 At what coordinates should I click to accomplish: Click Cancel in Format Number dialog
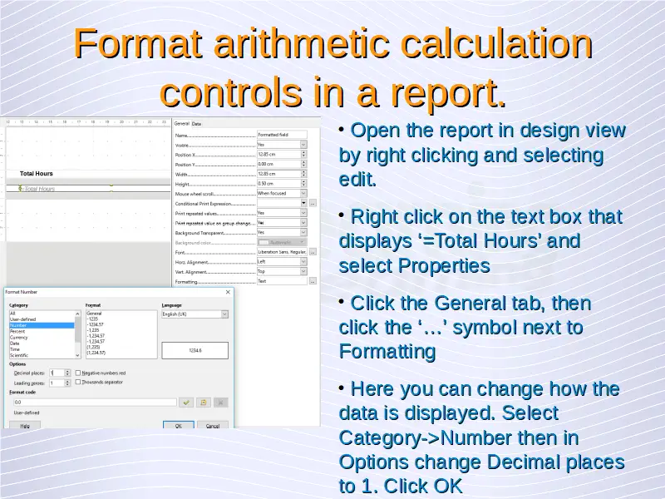coord(213,425)
